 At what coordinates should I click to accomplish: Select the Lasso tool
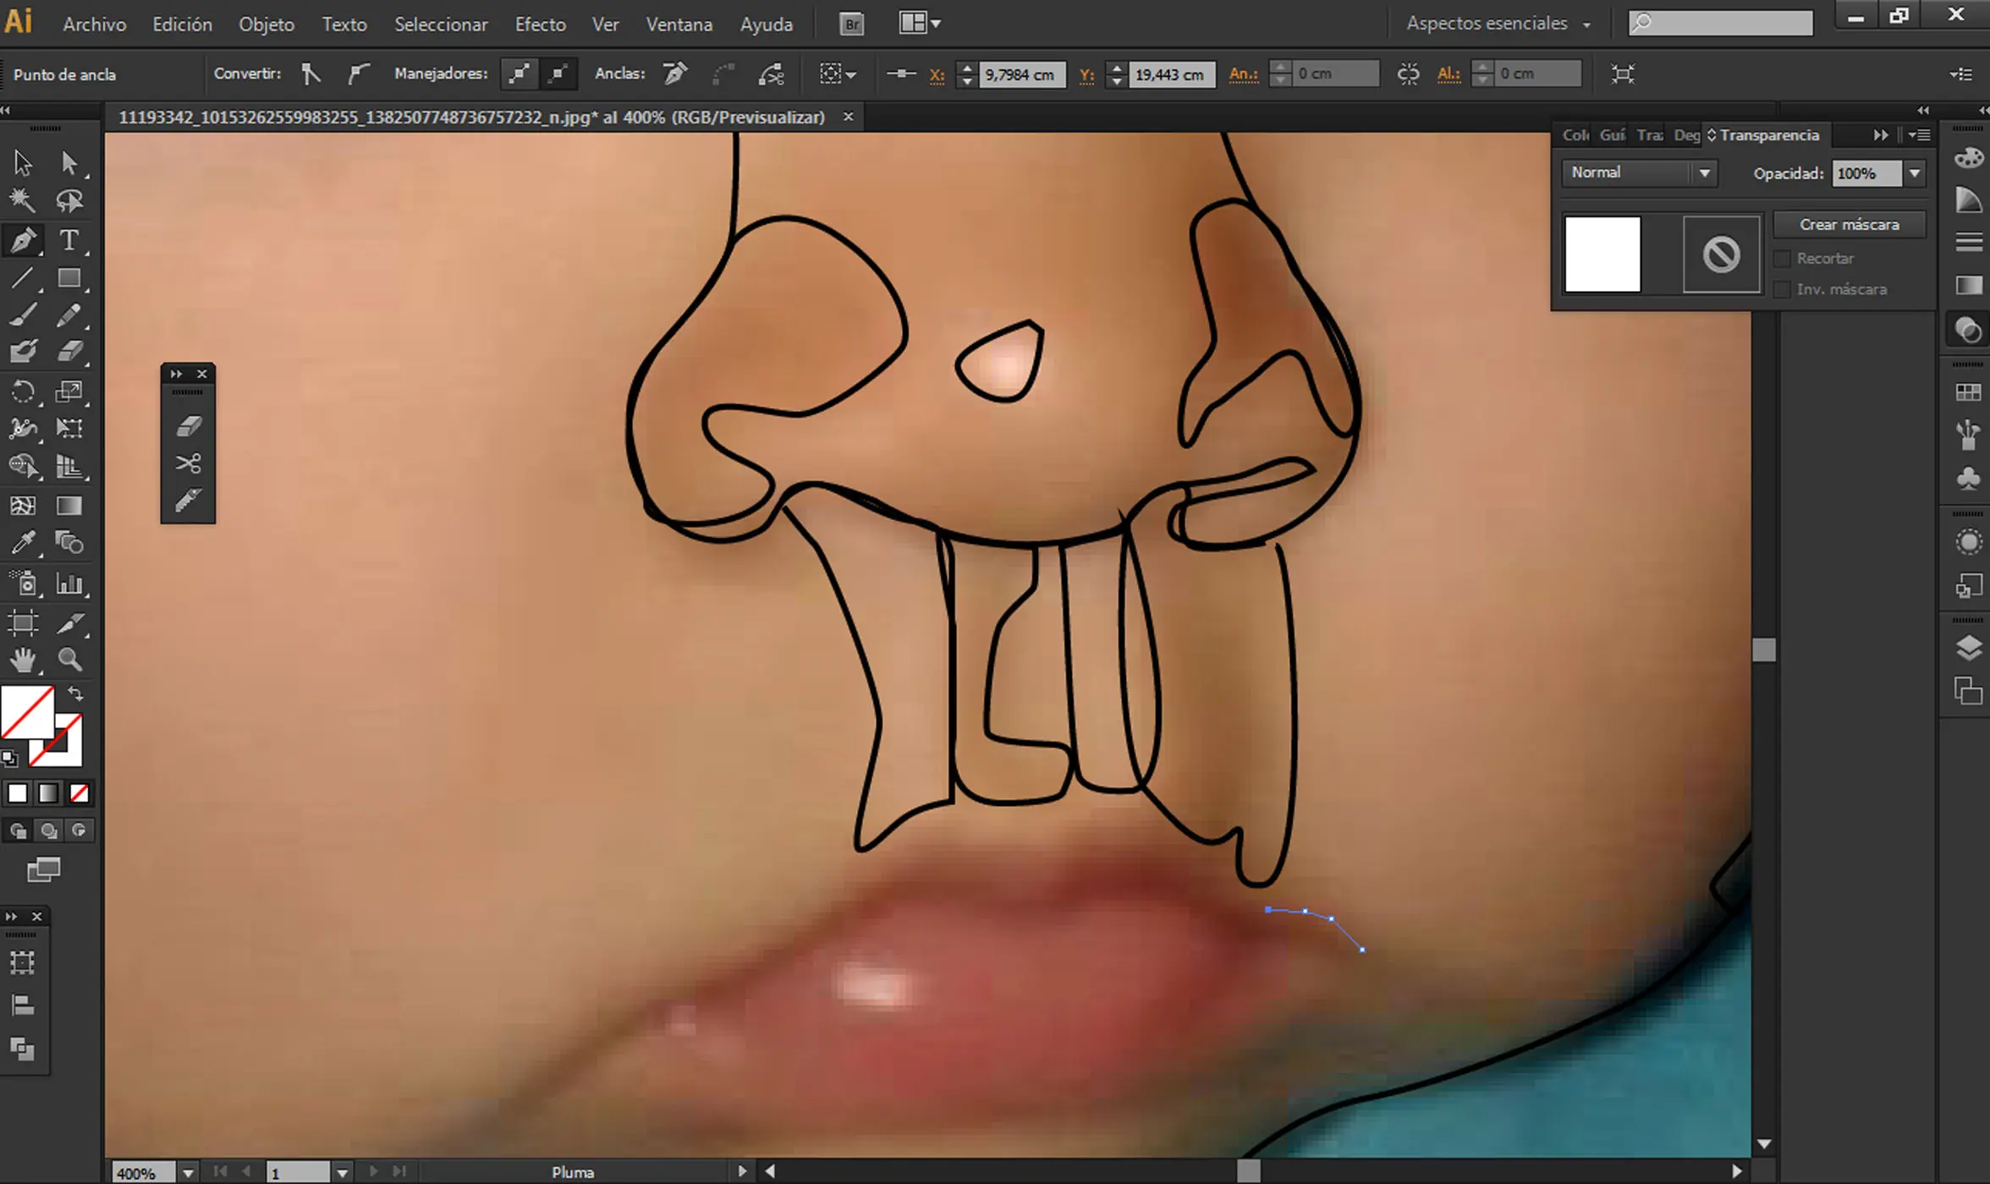click(69, 200)
